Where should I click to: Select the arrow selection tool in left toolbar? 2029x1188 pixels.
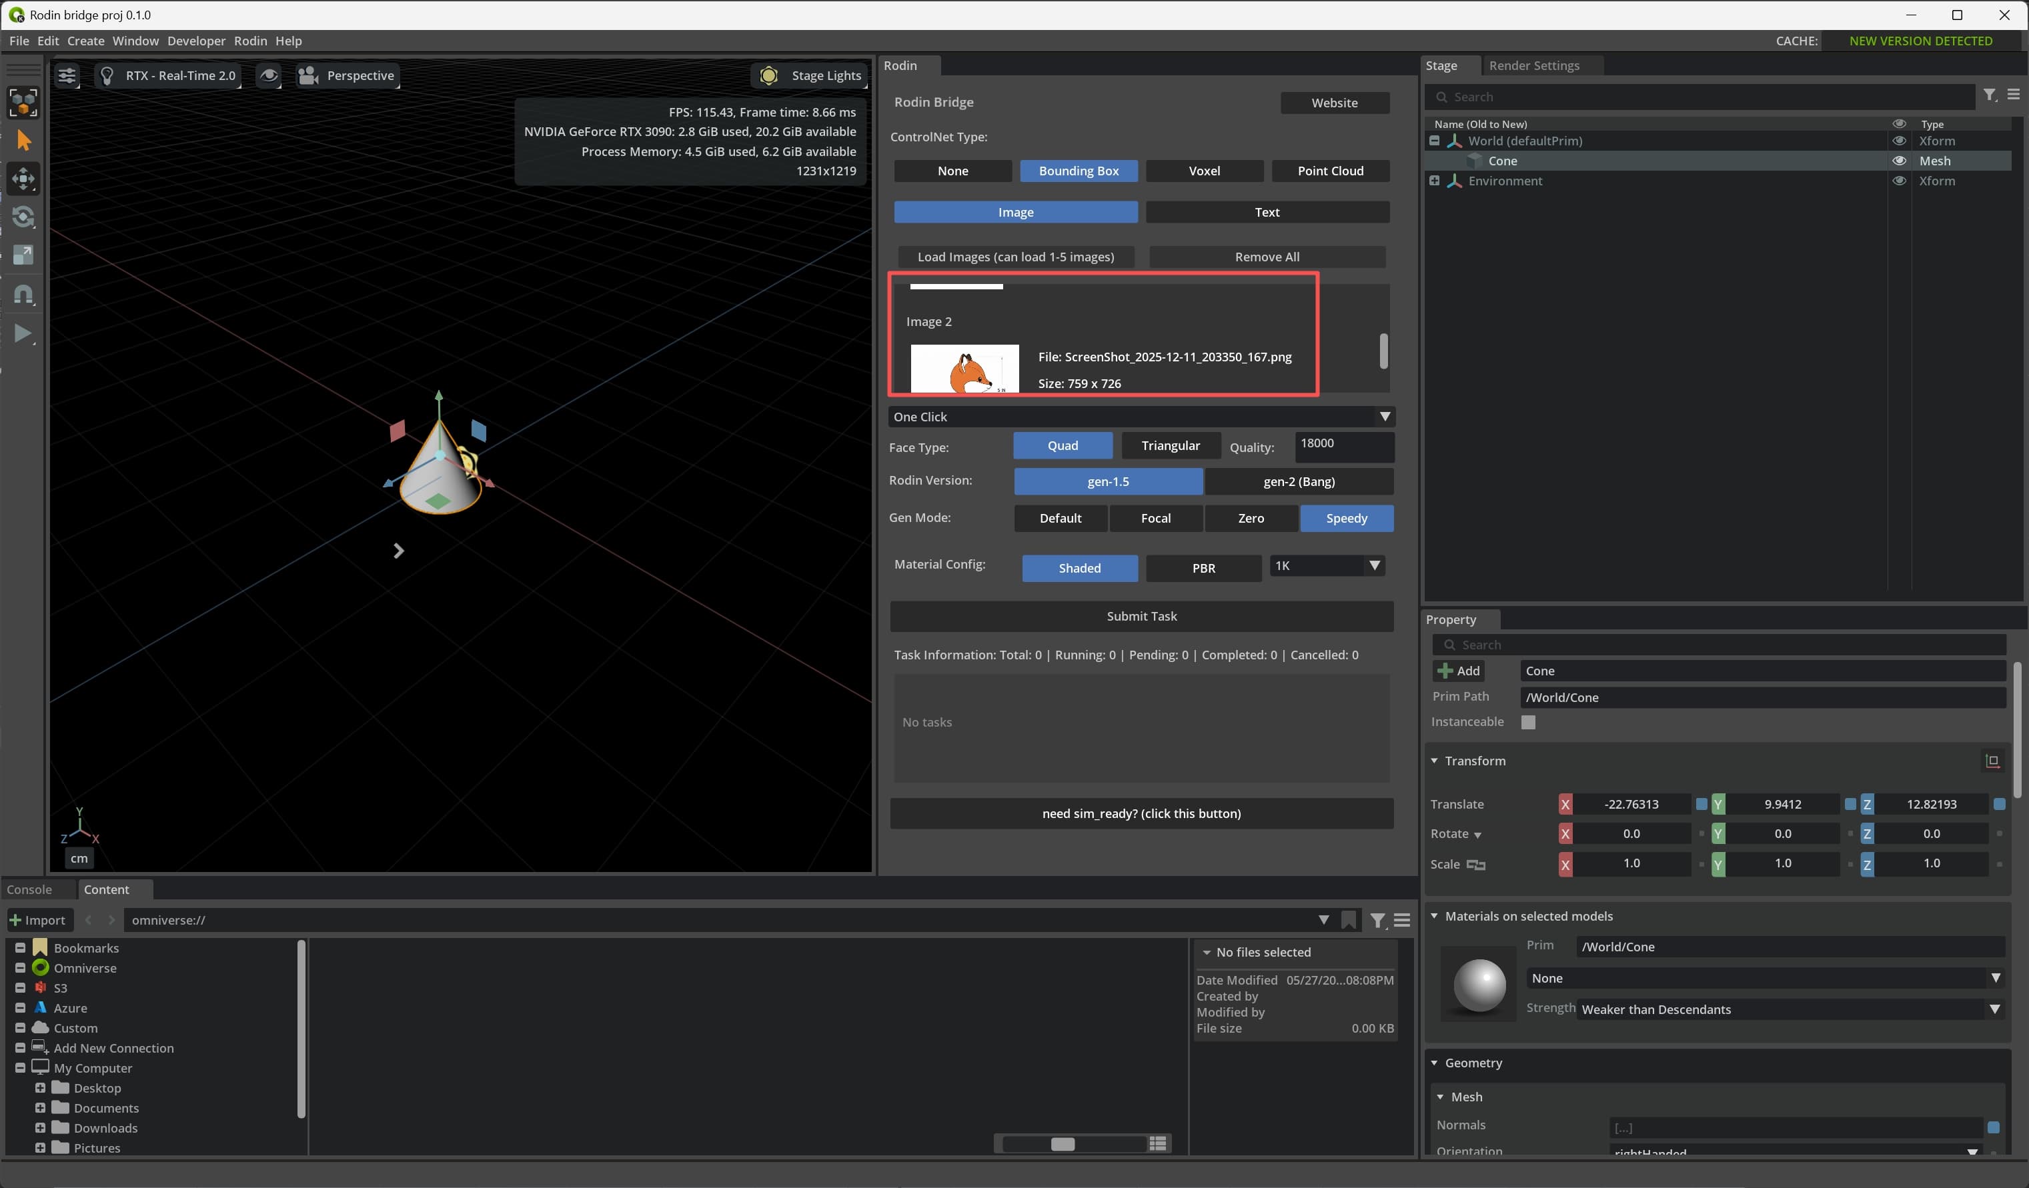(x=23, y=141)
